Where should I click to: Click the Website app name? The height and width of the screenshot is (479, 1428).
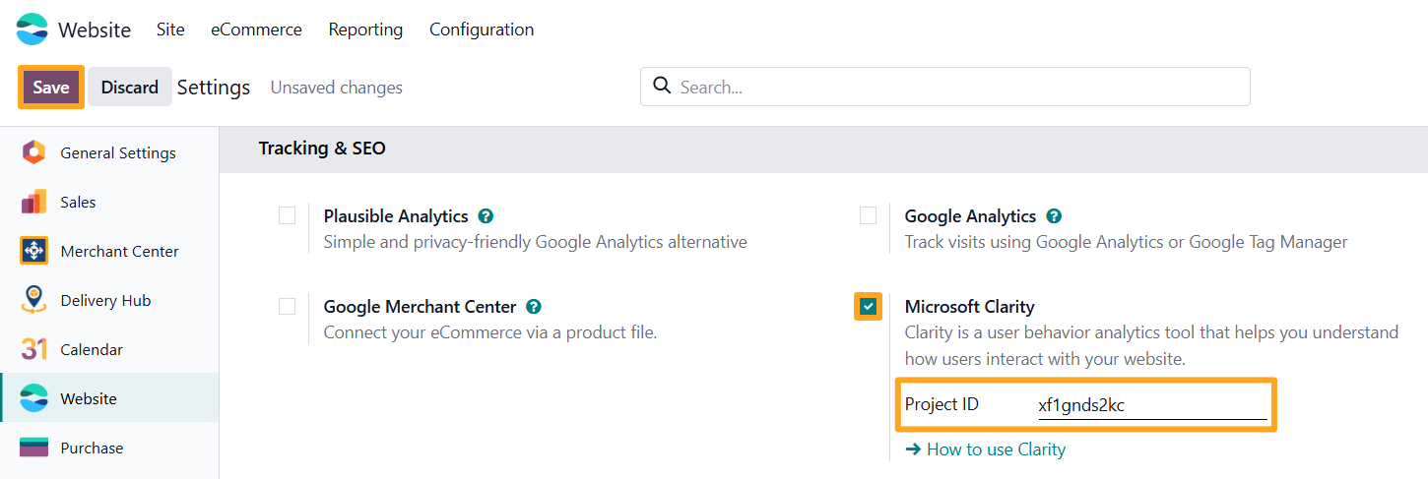95,30
